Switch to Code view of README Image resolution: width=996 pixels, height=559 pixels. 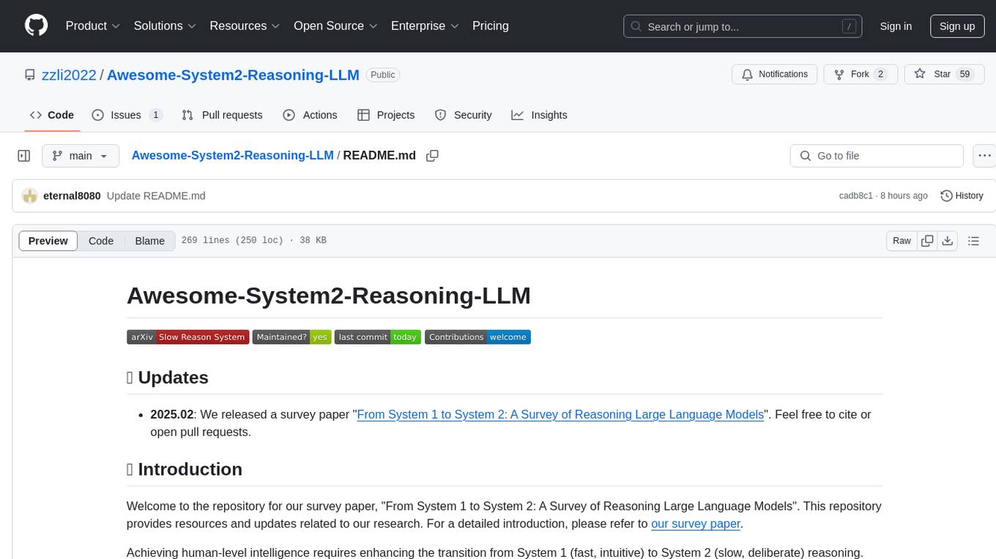point(101,241)
